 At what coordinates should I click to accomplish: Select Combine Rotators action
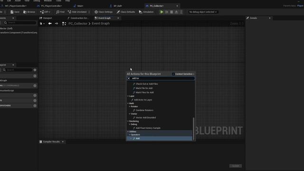coord(144,110)
